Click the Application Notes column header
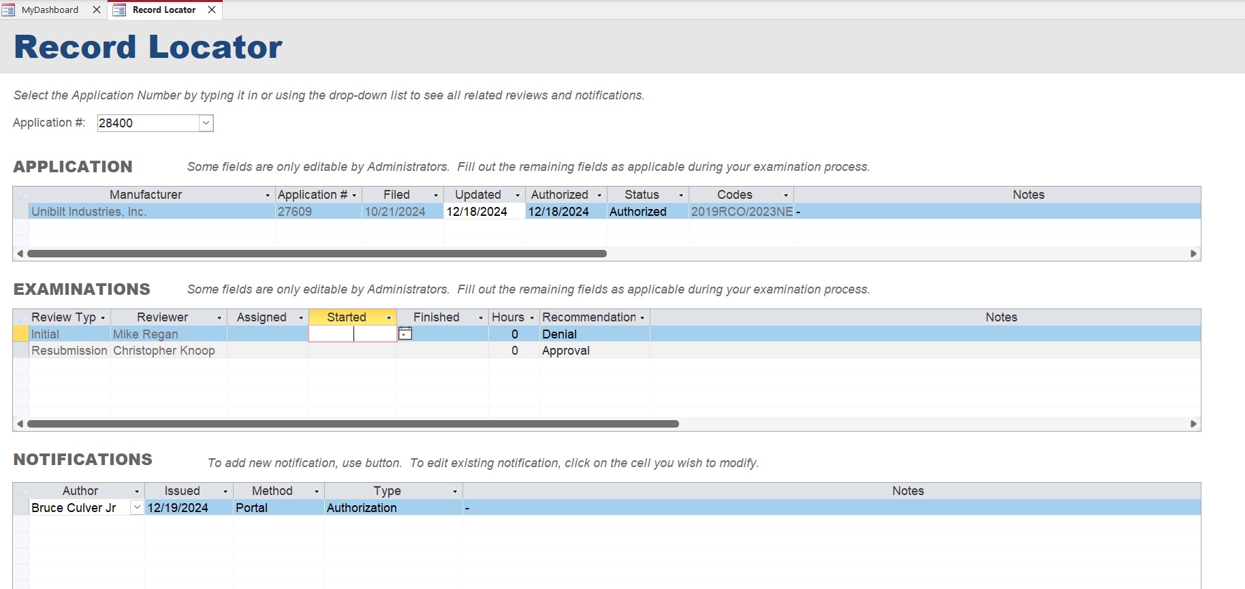The image size is (1245, 589). [997, 195]
